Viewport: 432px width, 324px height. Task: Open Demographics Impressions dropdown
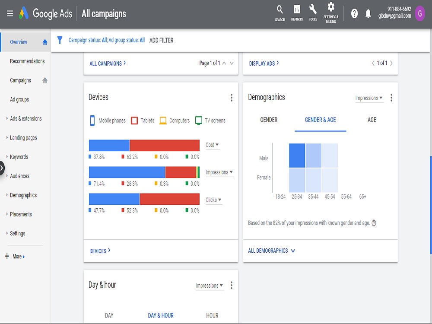369,98
